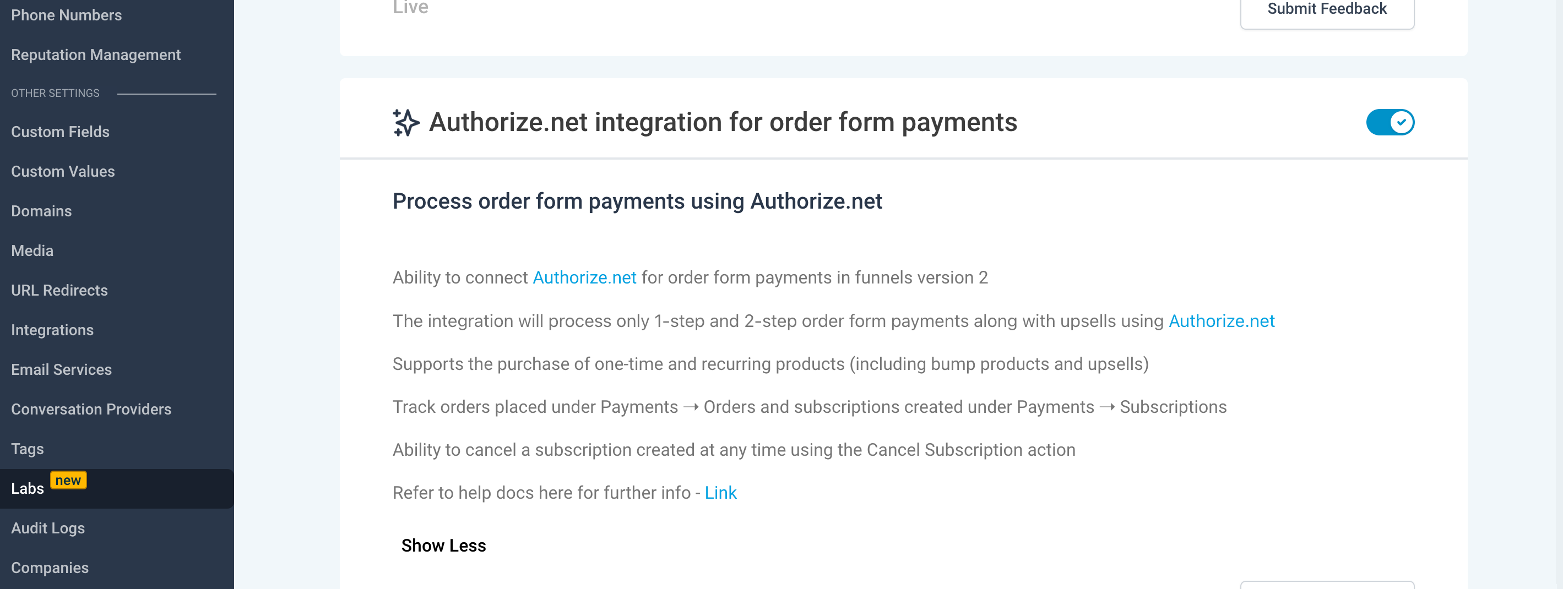Click the Submit Feedback button
Image resolution: width=1563 pixels, height=589 pixels.
click(1326, 10)
